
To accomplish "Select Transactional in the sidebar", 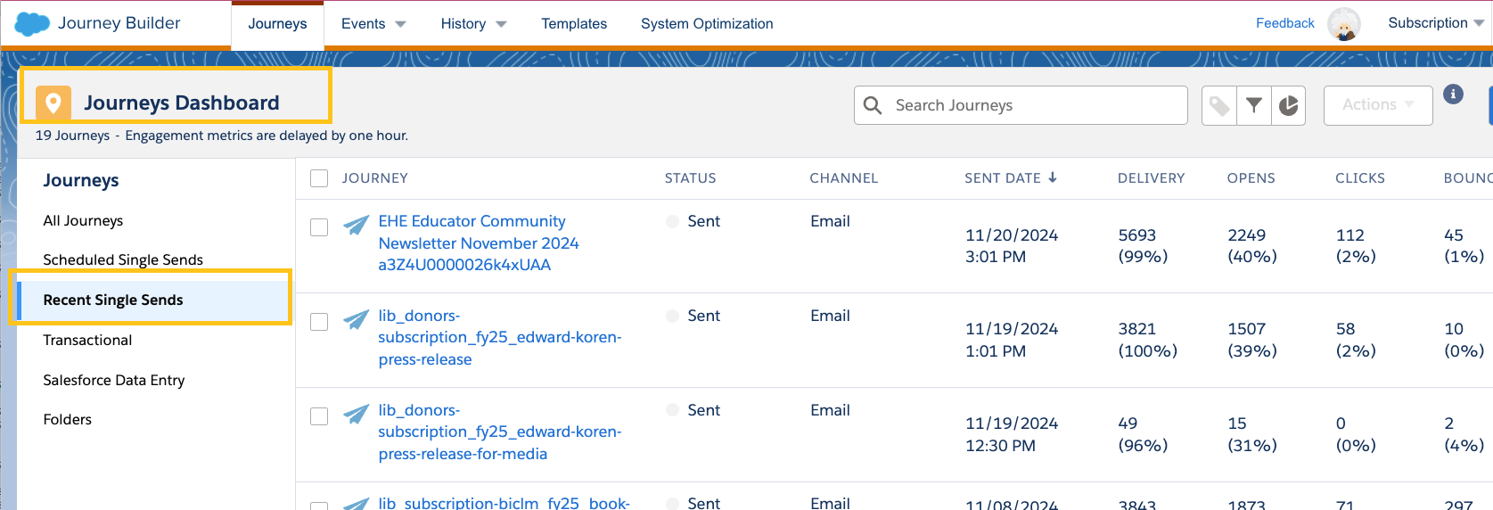I will pos(87,340).
